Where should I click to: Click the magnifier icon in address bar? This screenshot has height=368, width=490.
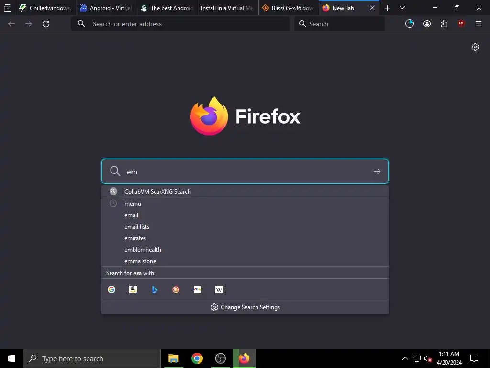tap(81, 24)
